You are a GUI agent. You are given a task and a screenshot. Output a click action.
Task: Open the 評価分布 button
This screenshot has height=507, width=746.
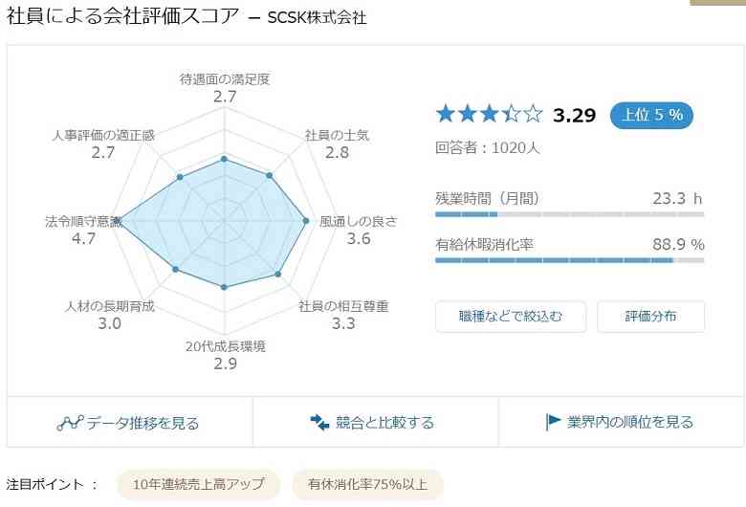pyautogui.click(x=651, y=316)
